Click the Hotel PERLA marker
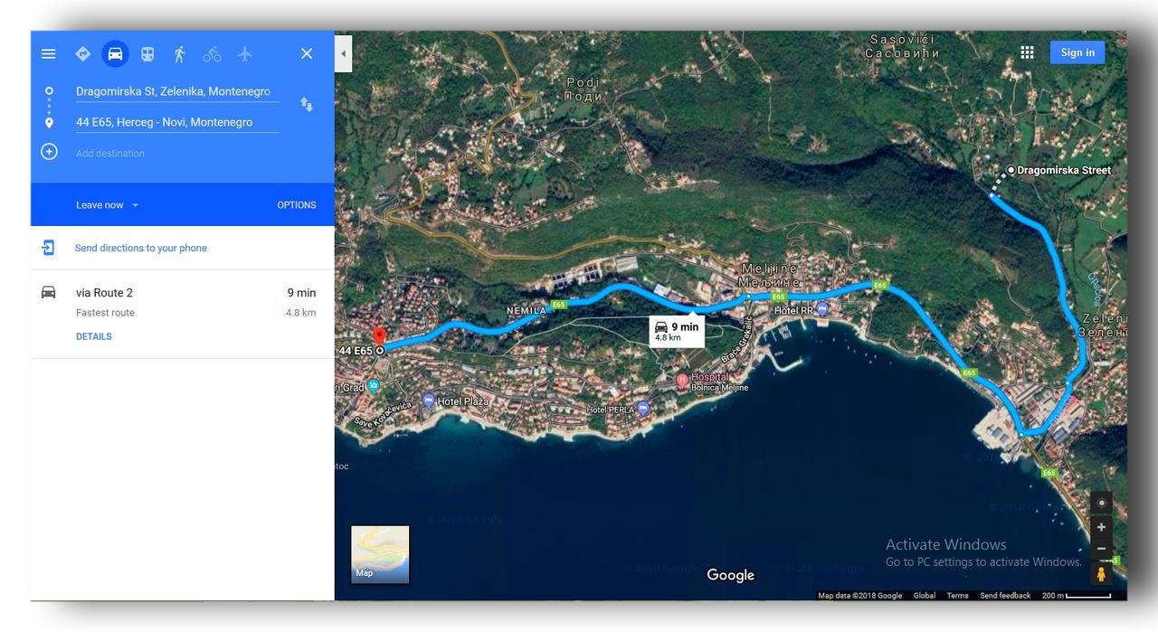This screenshot has height=632, width=1158. tap(643, 409)
